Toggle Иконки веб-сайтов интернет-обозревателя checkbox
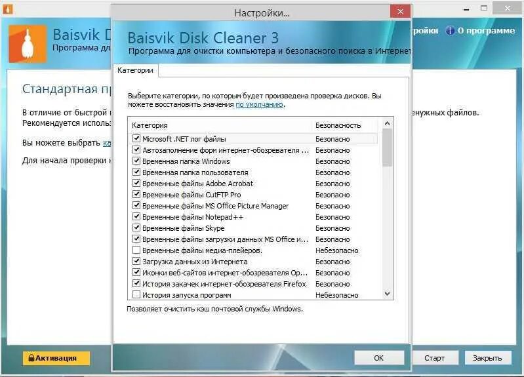Viewport: 524px width, 377px height. click(136, 272)
